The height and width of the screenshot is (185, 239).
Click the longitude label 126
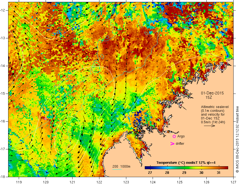point(206,182)
